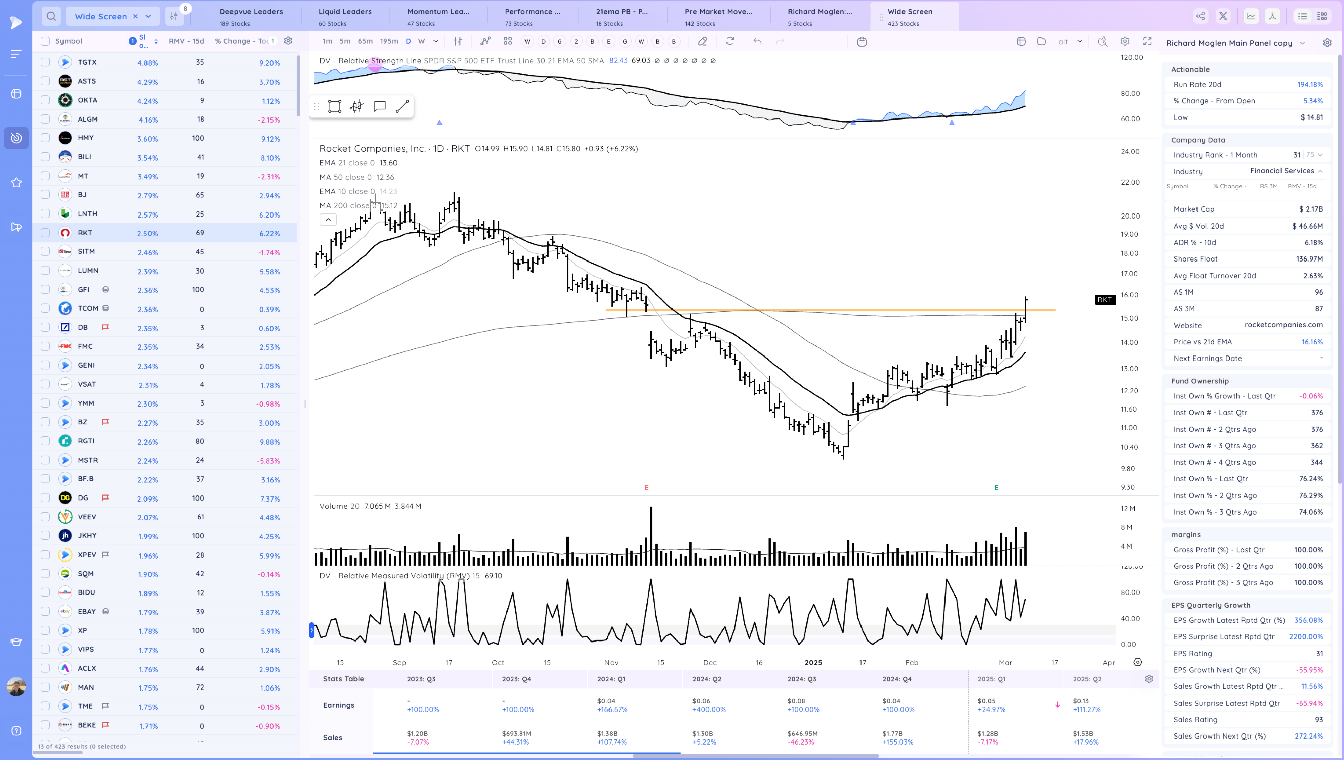The height and width of the screenshot is (760, 1344).
Task: Click the red E earnings marker
Action: point(647,487)
